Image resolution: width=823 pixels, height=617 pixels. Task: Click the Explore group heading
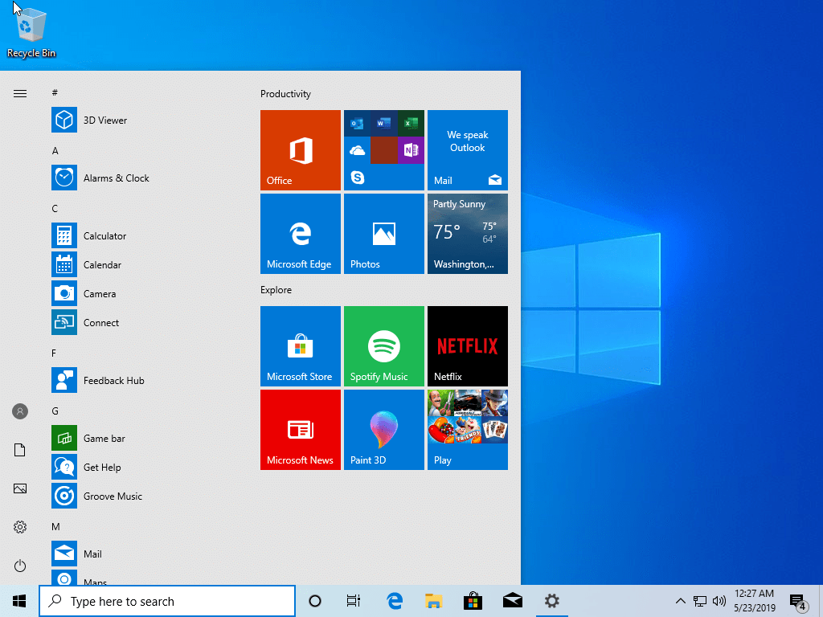(x=276, y=289)
